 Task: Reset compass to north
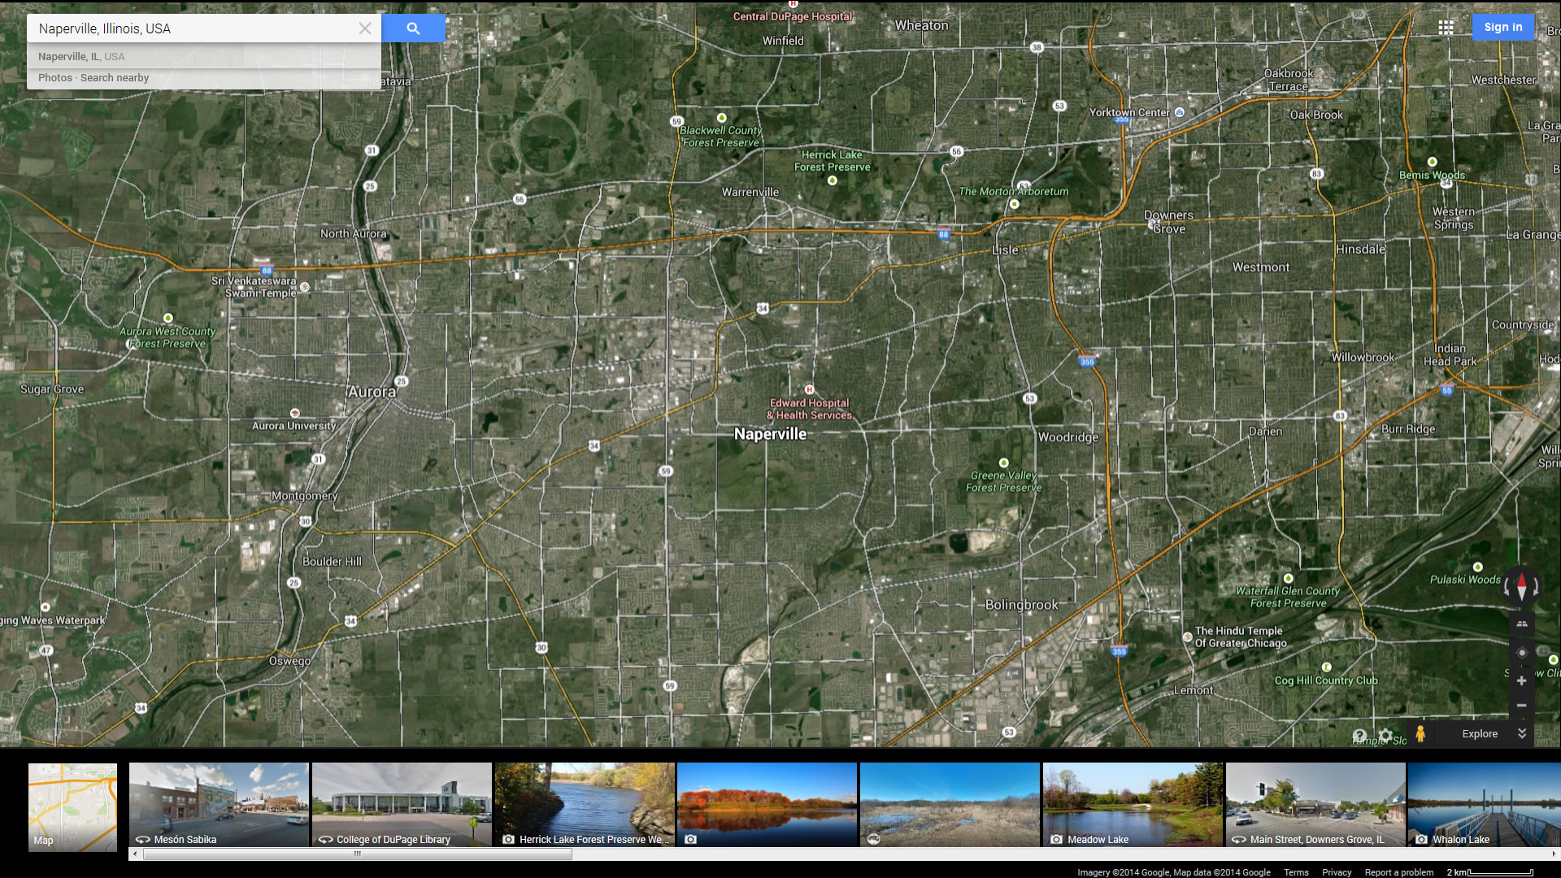coord(1521,585)
